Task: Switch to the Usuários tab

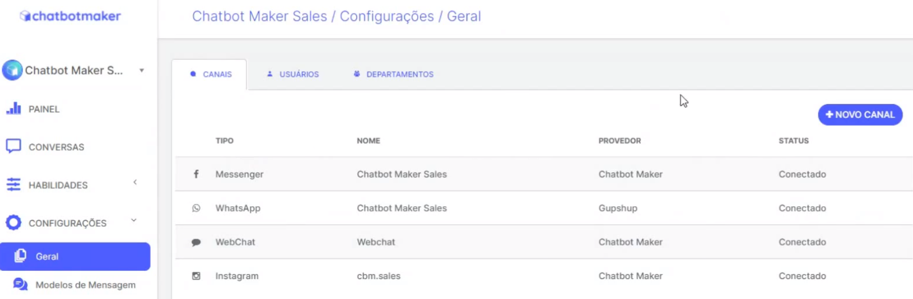Action: pyautogui.click(x=293, y=75)
